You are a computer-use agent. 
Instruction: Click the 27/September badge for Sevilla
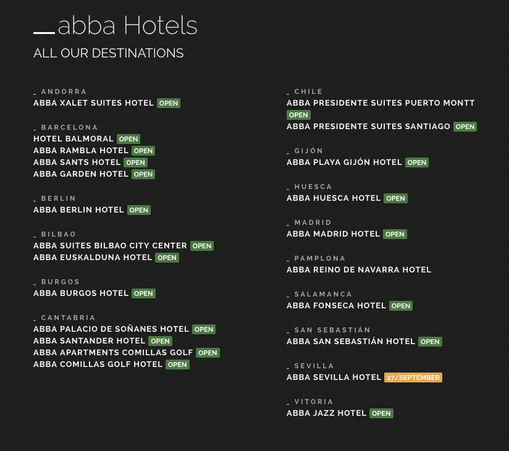click(413, 377)
